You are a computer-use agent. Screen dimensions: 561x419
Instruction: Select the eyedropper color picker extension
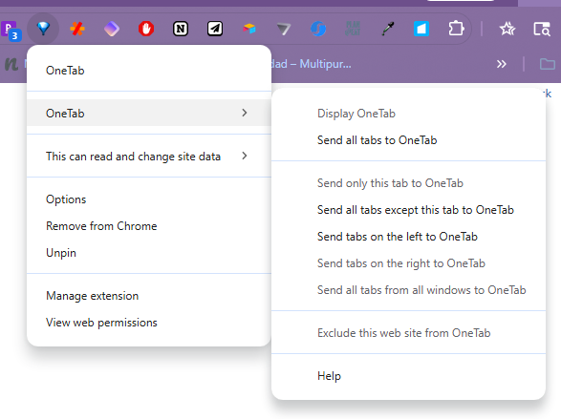coord(387,29)
